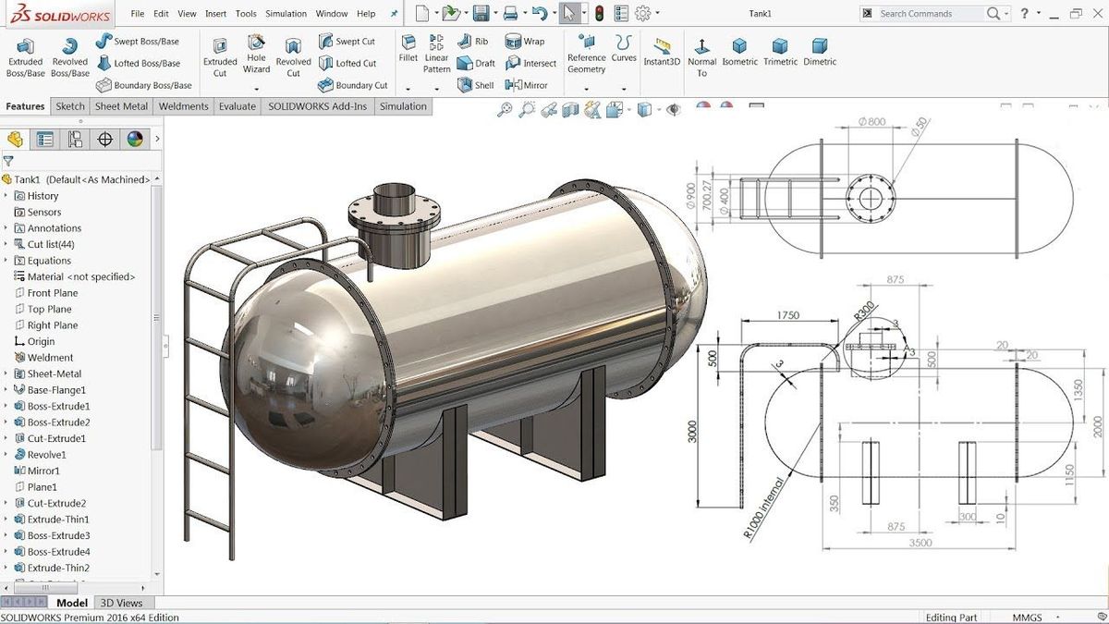Choose the Swept Boss/Base tool
1109x624 pixels.
(137, 42)
